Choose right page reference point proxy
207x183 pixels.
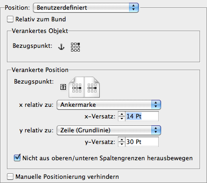(x=92, y=88)
